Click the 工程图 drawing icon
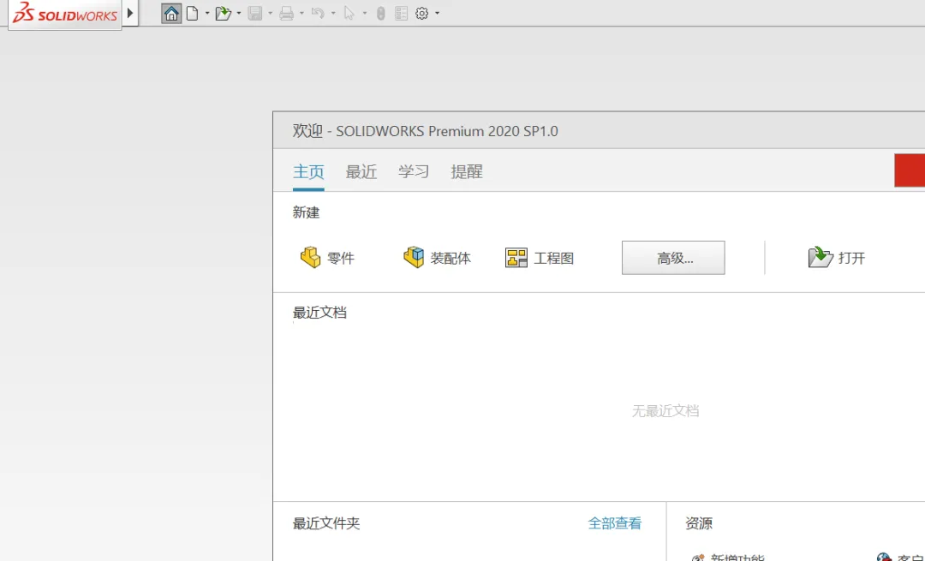The width and height of the screenshot is (925, 561). tap(516, 258)
